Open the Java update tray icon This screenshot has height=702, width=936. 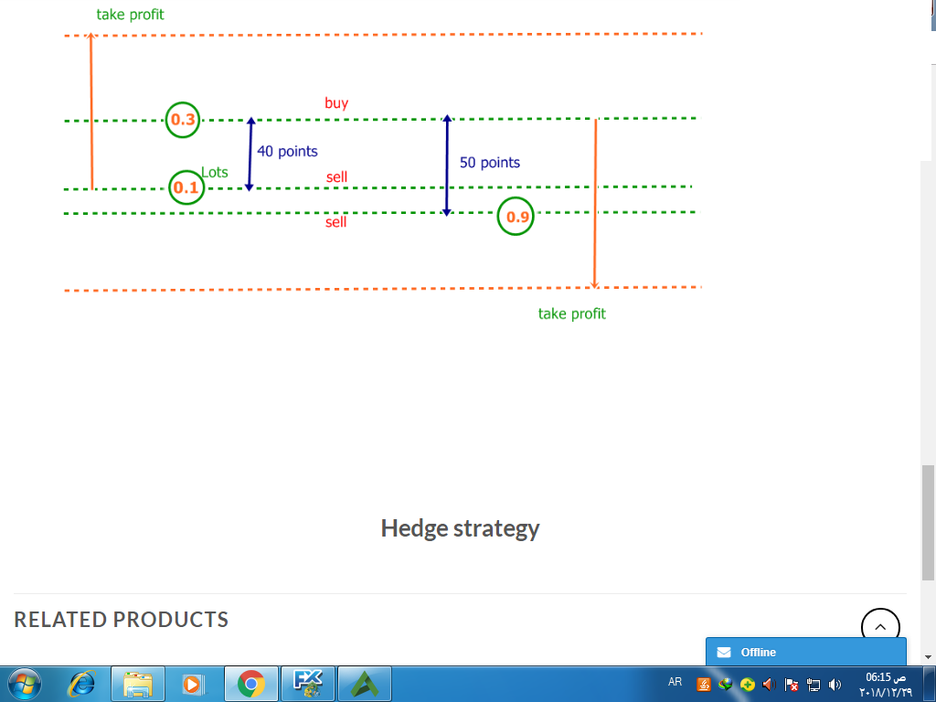point(704,684)
